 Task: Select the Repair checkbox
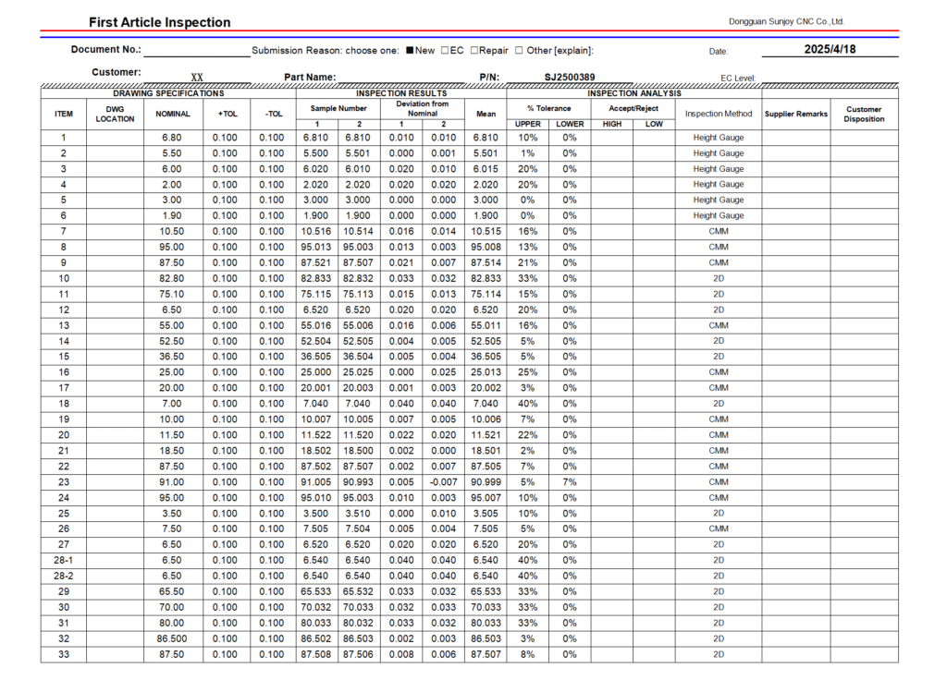(474, 51)
